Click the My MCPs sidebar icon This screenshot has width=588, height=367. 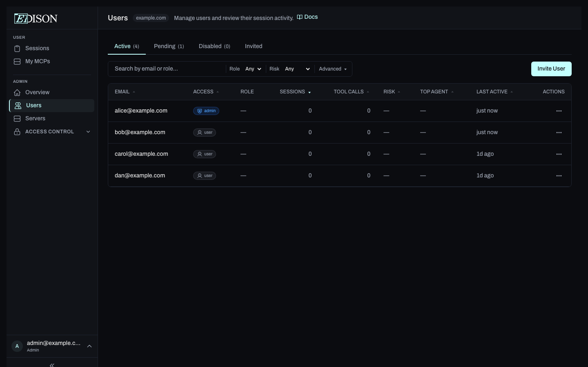[17, 61]
